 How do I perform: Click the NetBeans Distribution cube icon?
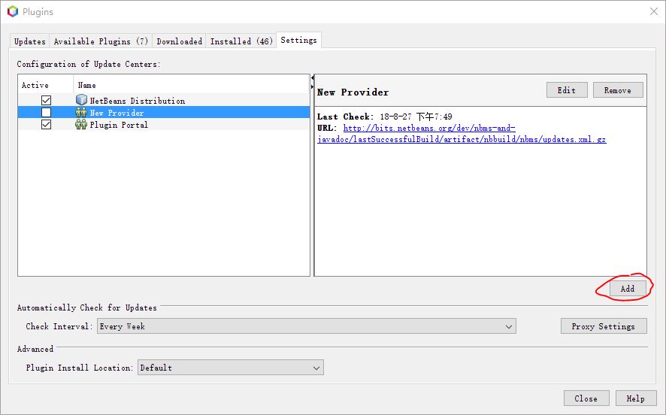pos(81,100)
